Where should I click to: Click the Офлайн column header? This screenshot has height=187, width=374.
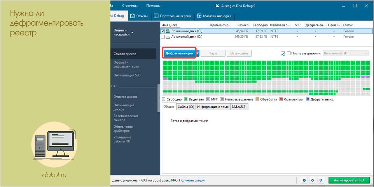pyautogui.click(x=334, y=25)
